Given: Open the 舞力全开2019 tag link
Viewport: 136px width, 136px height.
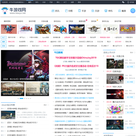Looking at the screenshot, I should pos(117,46).
